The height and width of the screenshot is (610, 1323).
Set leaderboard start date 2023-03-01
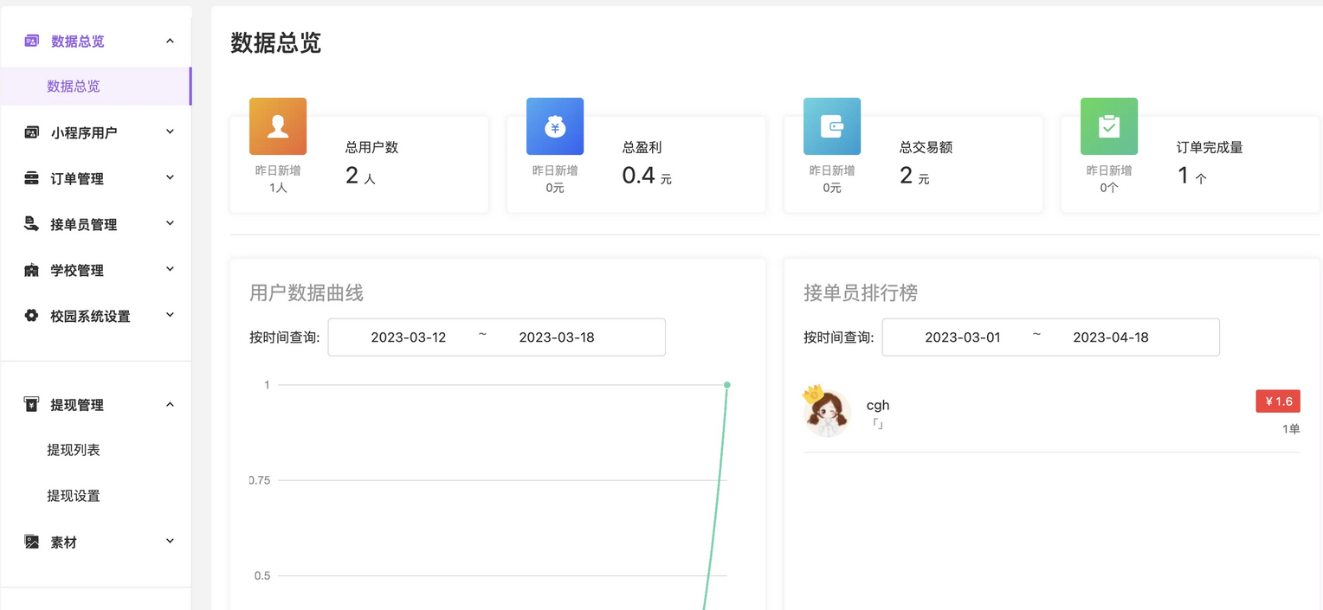(963, 337)
